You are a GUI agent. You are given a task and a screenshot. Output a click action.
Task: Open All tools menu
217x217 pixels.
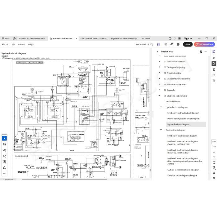pos(5,44)
